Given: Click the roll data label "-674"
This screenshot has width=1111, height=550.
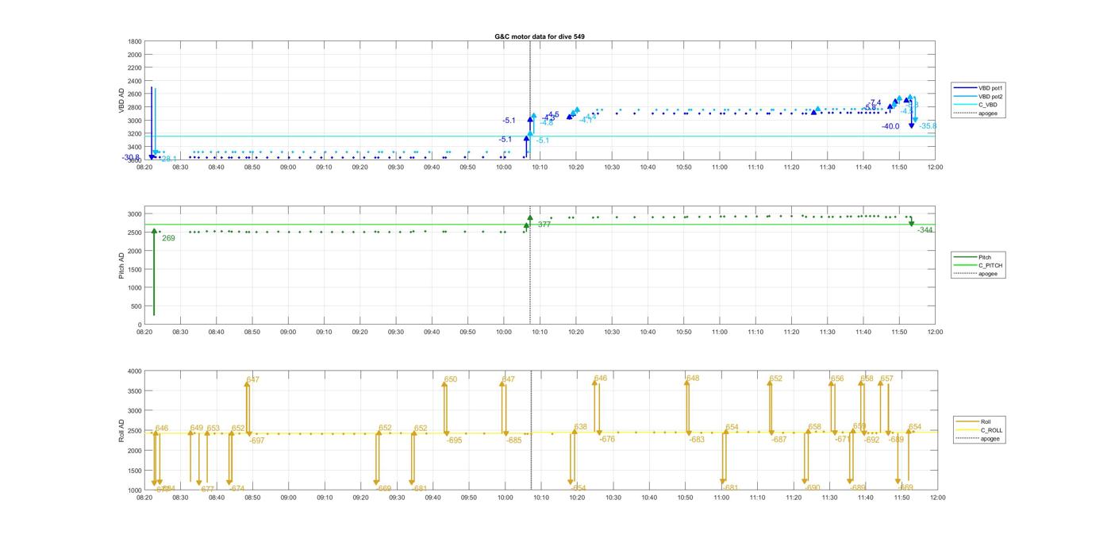Looking at the screenshot, I should click(x=236, y=489).
